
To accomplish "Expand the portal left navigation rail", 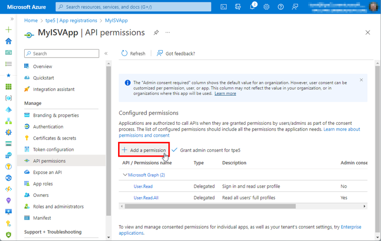I will [11, 19].
